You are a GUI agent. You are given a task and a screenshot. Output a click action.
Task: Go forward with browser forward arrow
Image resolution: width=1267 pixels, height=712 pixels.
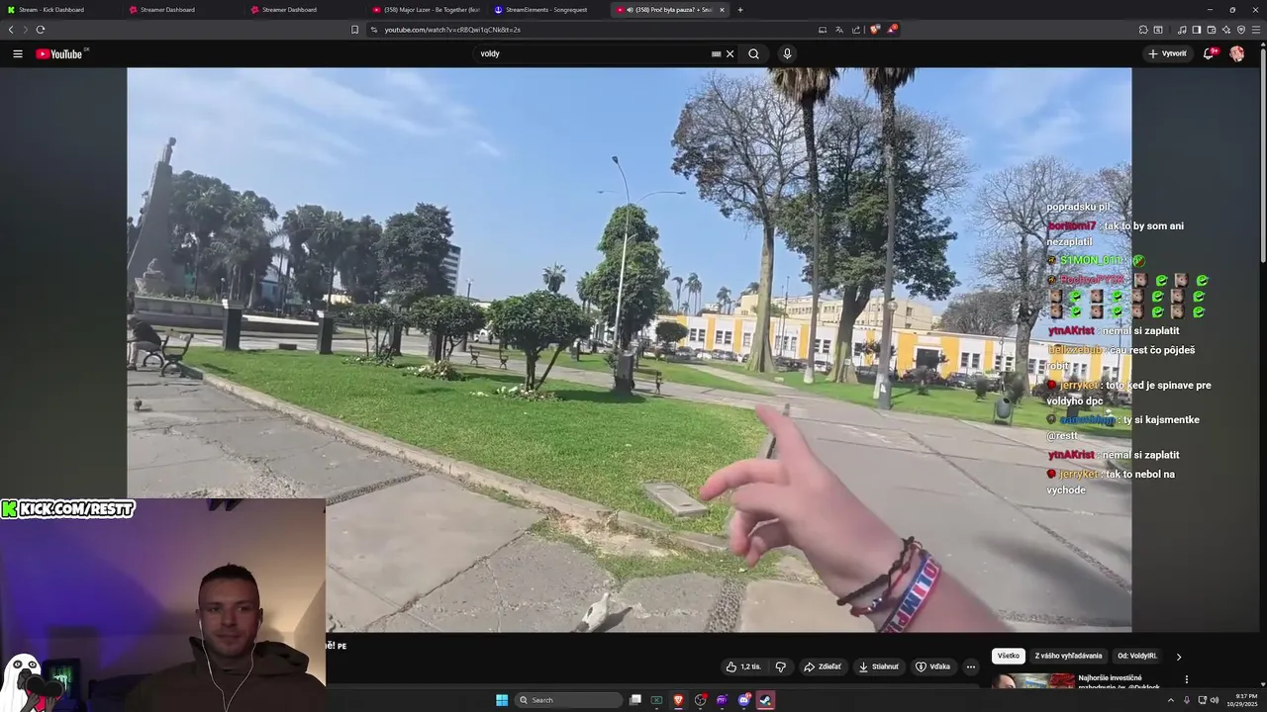point(26,30)
